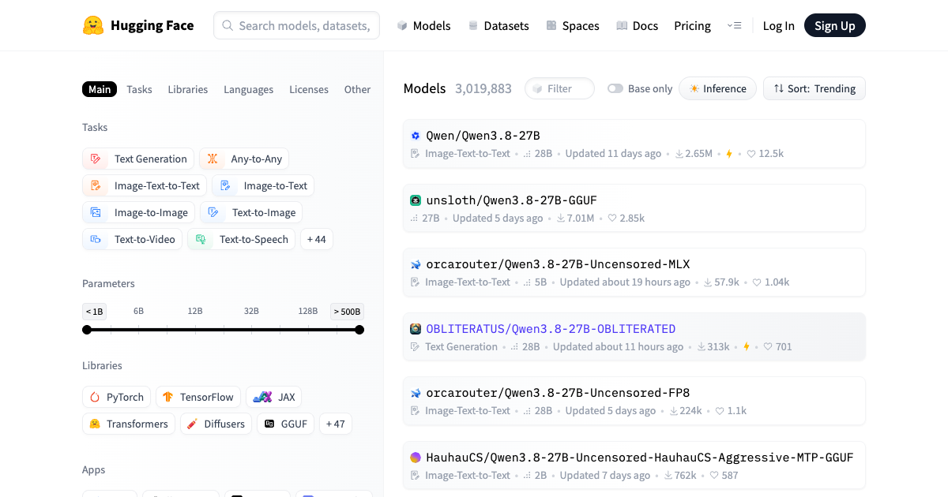Click the Models cube icon in navbar

coord(402,25)
